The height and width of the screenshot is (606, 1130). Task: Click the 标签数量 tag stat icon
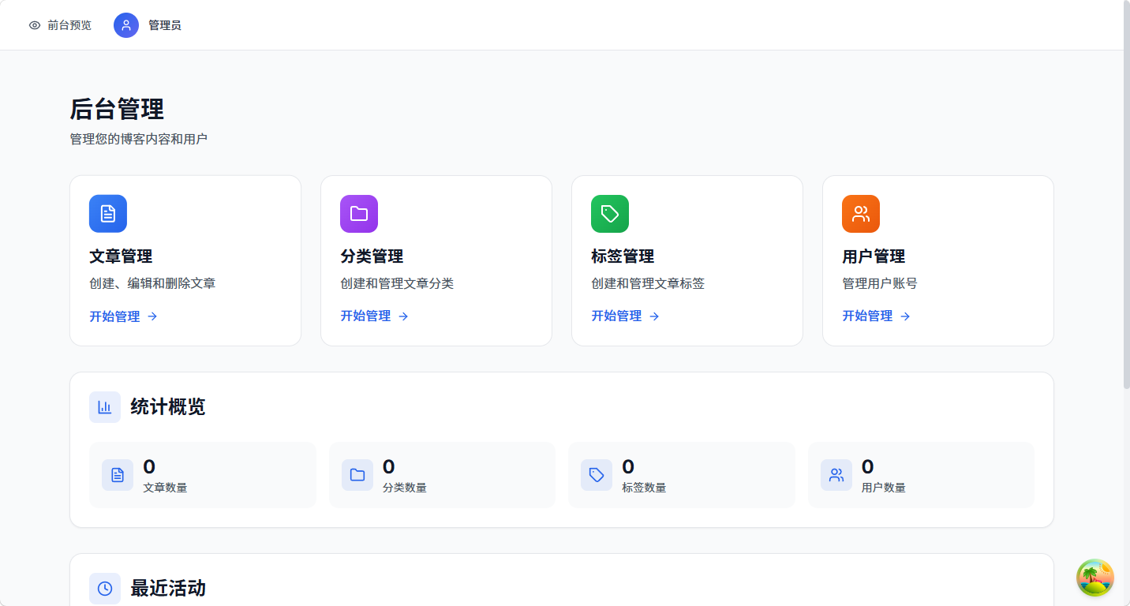pyautogui.click(x=597, y=475)
